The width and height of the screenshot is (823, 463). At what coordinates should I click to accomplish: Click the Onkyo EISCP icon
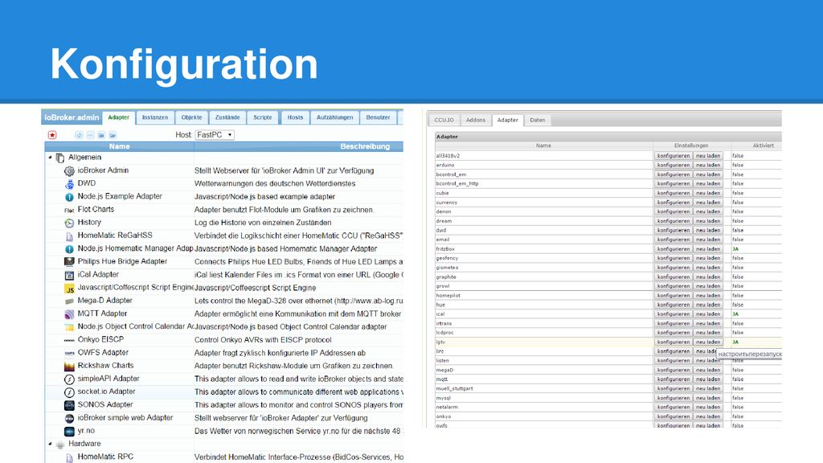(69, 340)
